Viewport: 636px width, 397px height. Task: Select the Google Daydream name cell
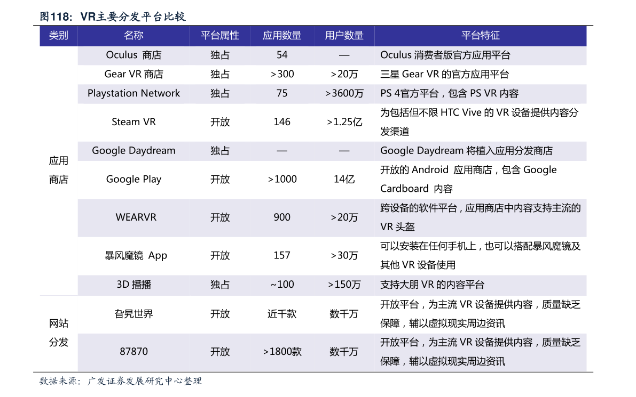coord(134,151)
